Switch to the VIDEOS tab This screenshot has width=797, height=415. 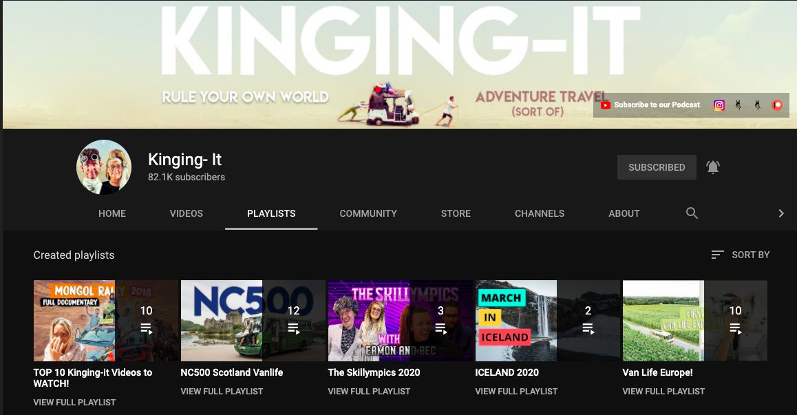tap(187, 213)
